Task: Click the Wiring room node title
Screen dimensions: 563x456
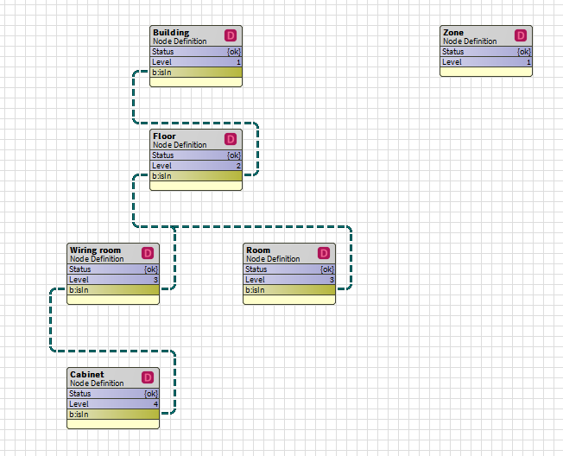Action: coord(95,250)
